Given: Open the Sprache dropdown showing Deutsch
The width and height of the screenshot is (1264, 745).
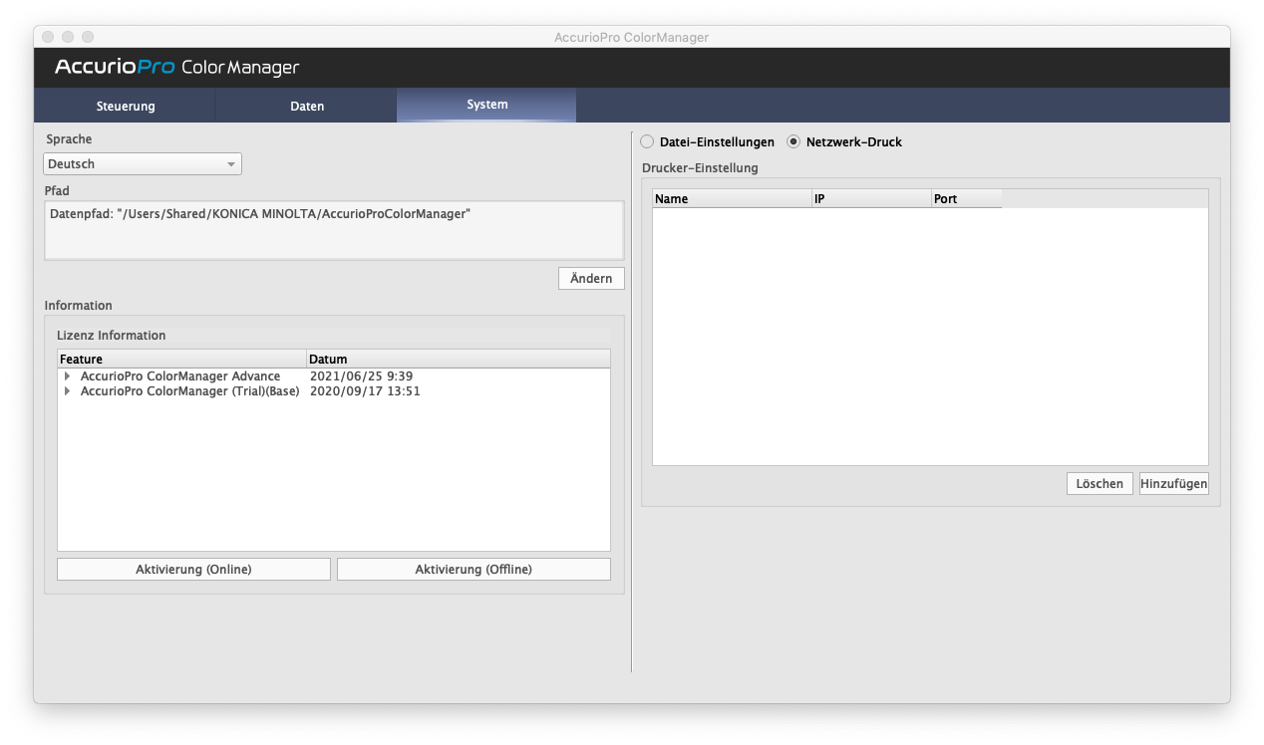Looking at the screenshot, I should pyautogui.click(x=143, y=164).
